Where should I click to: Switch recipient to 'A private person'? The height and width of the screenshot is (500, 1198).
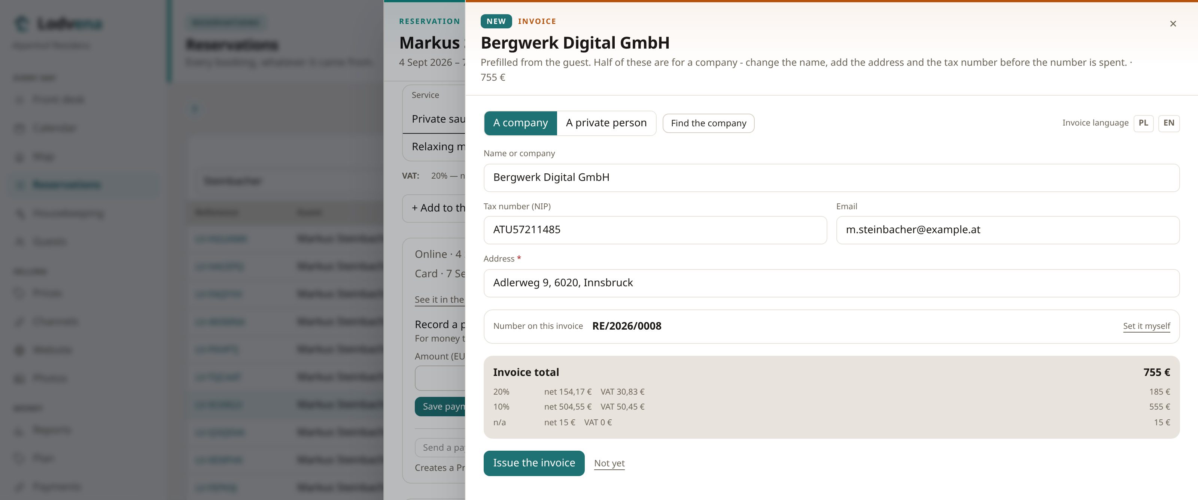(x=606, y=123)
